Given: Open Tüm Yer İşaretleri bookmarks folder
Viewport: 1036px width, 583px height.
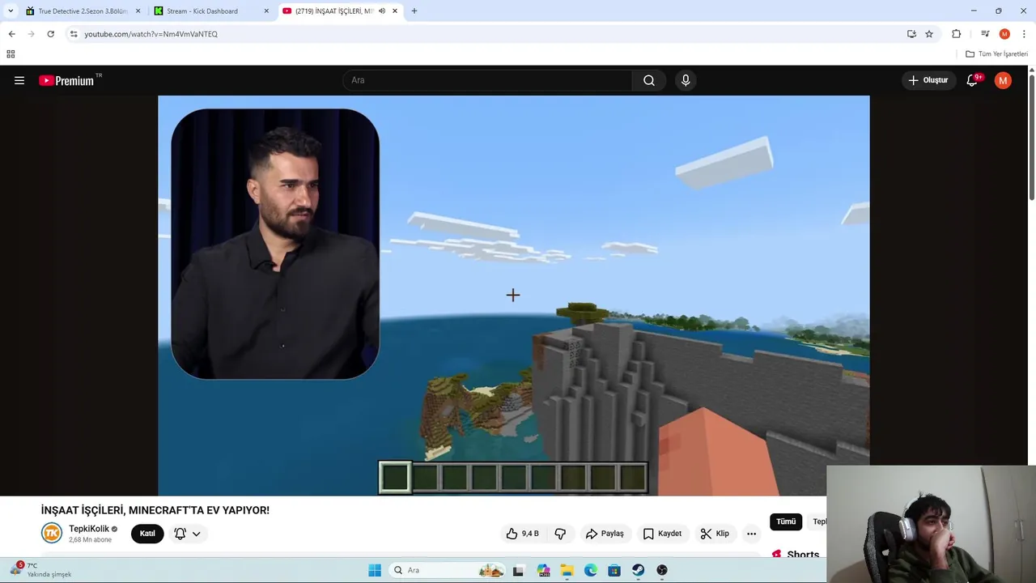Looking at the screenshot, I should 996,54.
